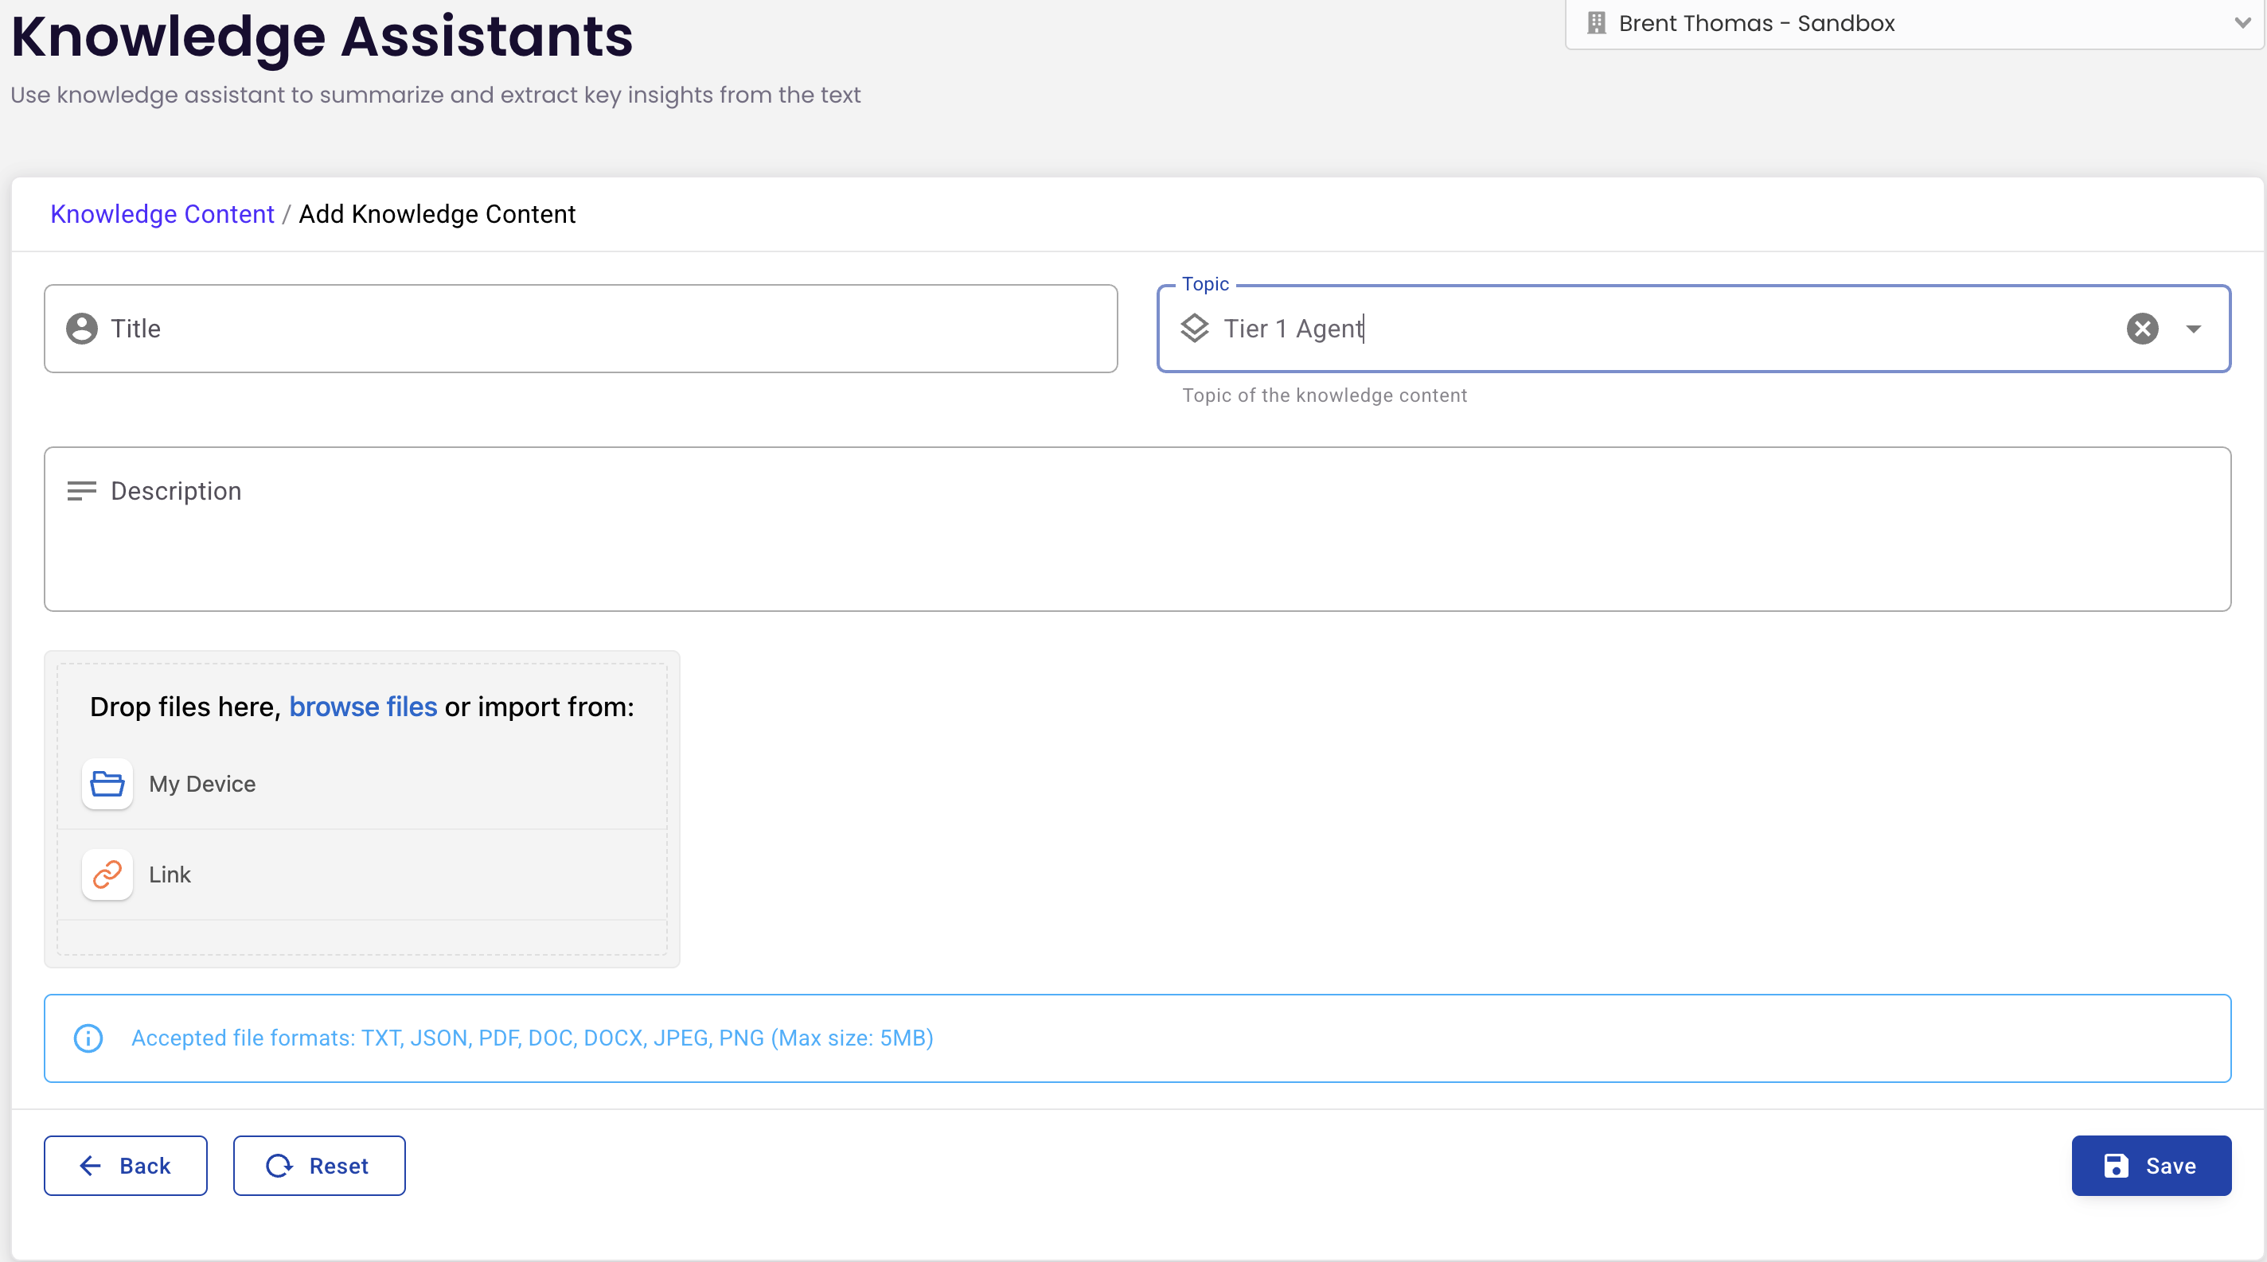Clear the Topic field with X icon

point(2142,329)
